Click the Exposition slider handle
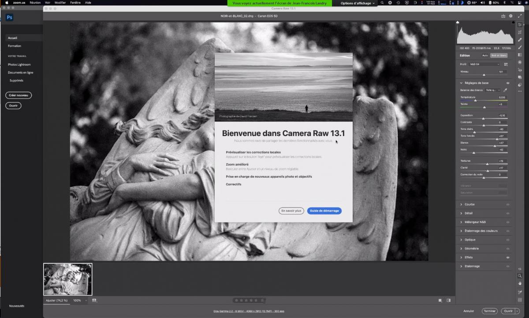 pyautogui.click(x=483, y=118)
